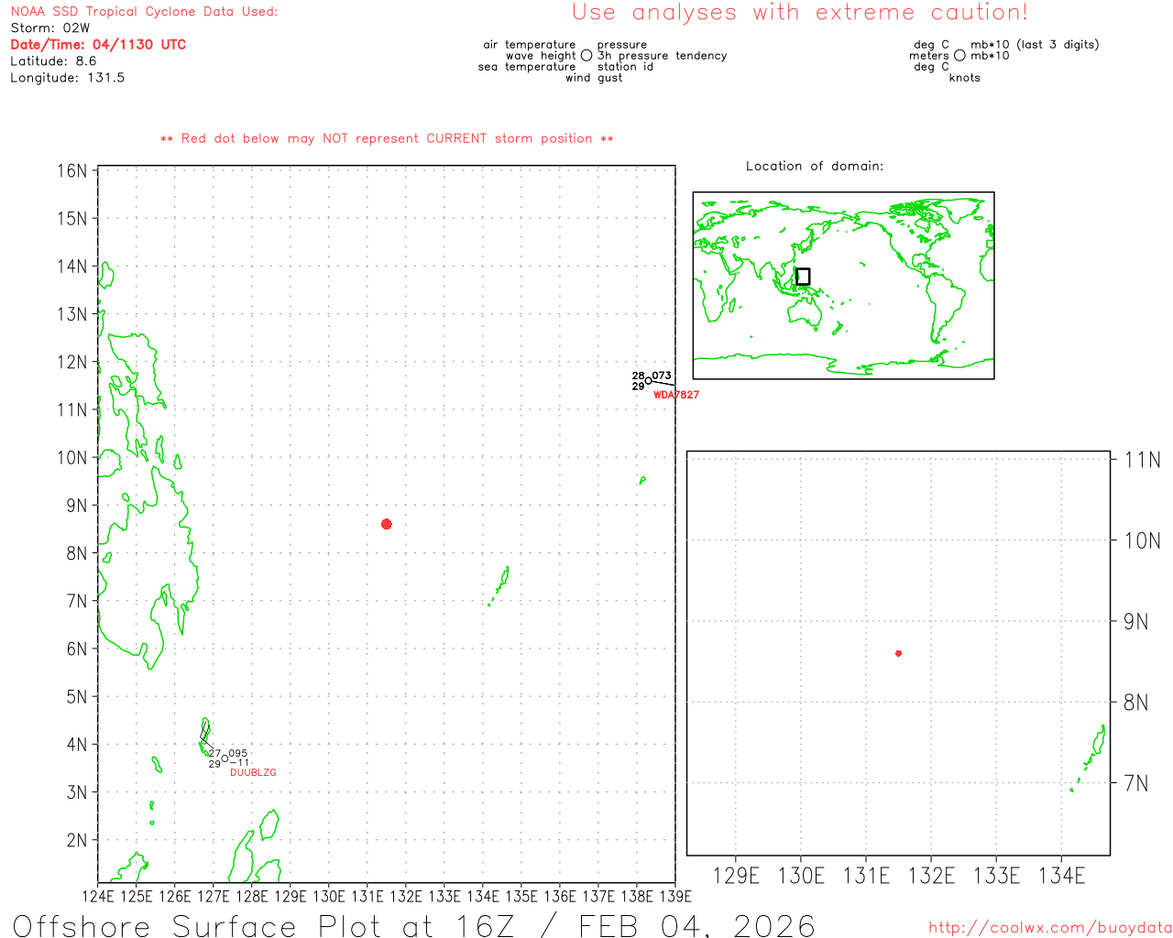Click the 16N latitude axis label
Image resolution: width=1173 pixels, height=938 pixels.
(72, 171)
